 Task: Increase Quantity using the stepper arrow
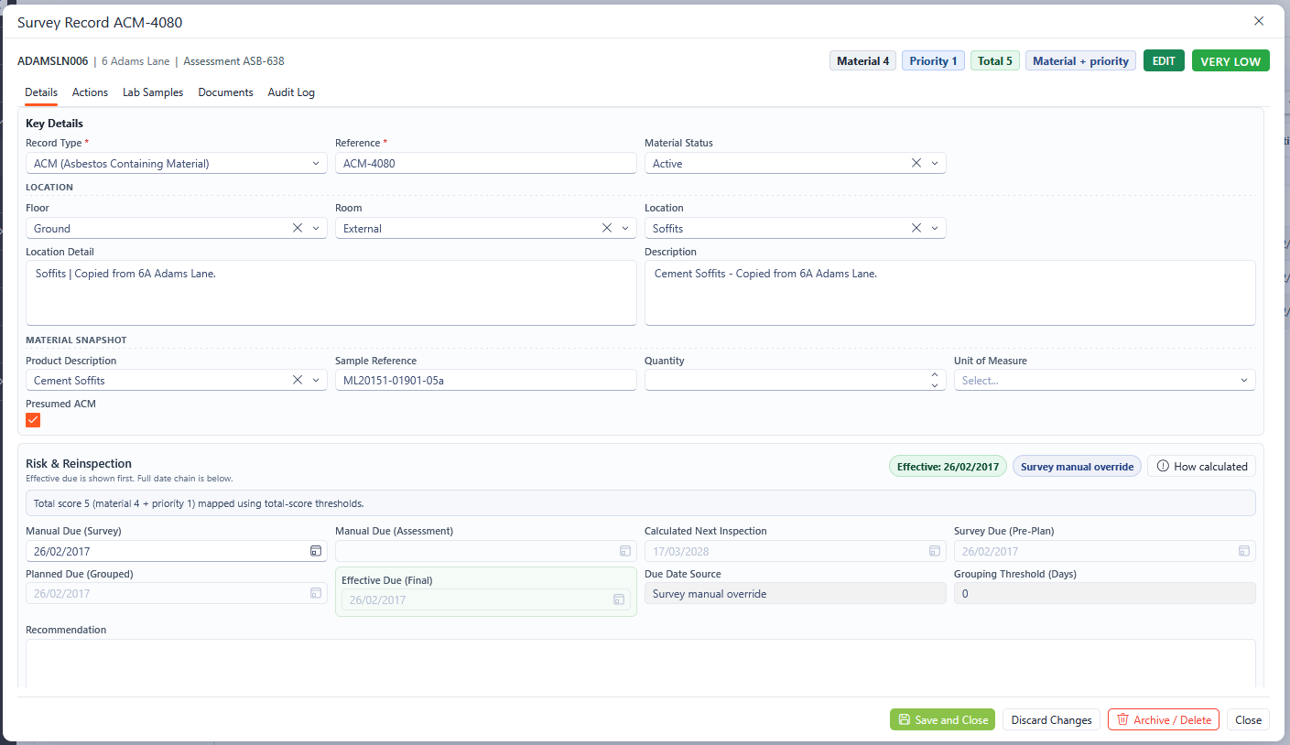934,375
